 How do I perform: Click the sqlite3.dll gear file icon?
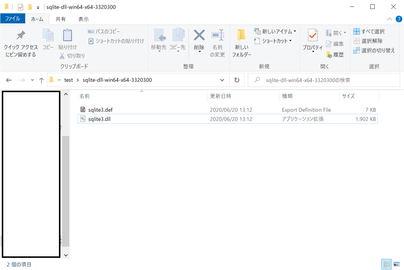coord(83,119)
